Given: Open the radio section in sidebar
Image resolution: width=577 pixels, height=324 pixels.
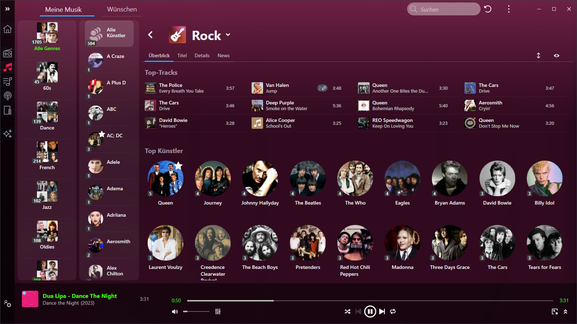Looking at the screenshot, I should 8,53.
